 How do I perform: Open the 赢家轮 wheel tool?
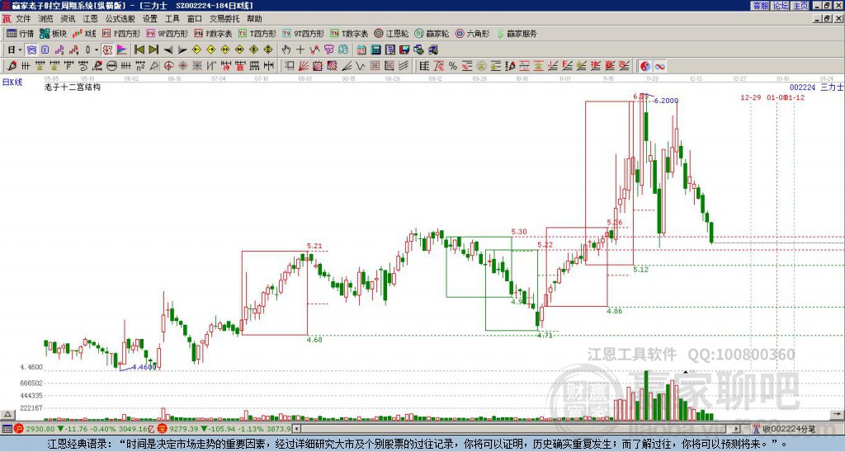point(432,33)
